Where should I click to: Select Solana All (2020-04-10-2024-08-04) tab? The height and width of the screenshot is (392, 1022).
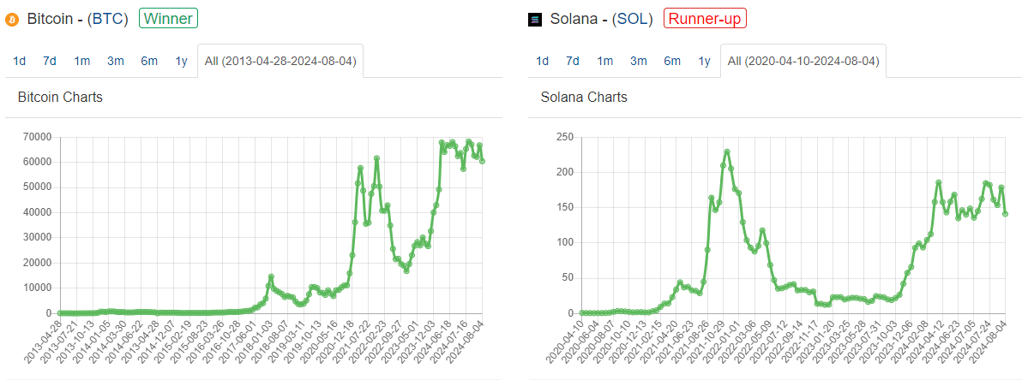(x=803, y=61)
